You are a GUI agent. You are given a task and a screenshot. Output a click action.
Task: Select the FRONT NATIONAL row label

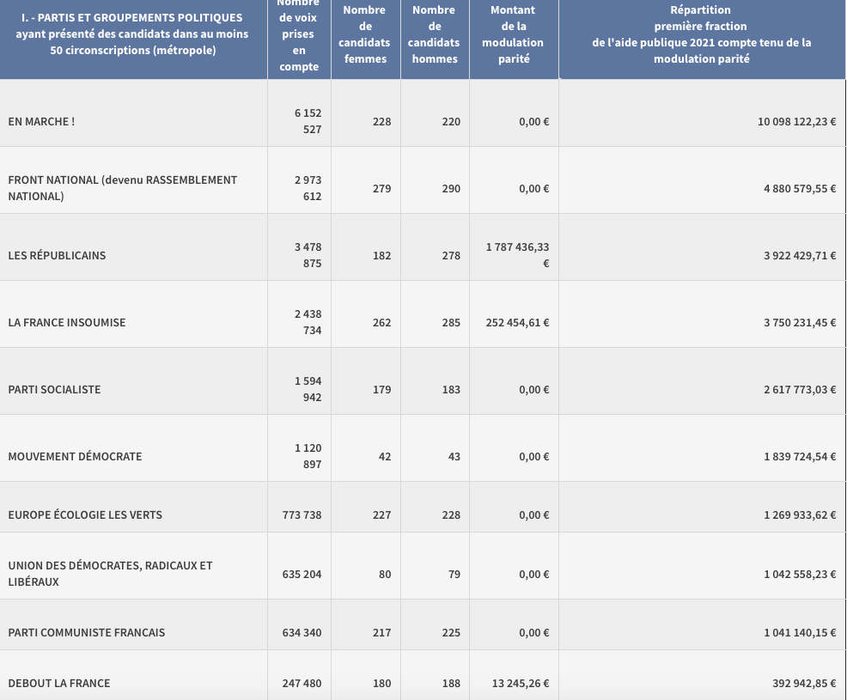tap(122, 188)
